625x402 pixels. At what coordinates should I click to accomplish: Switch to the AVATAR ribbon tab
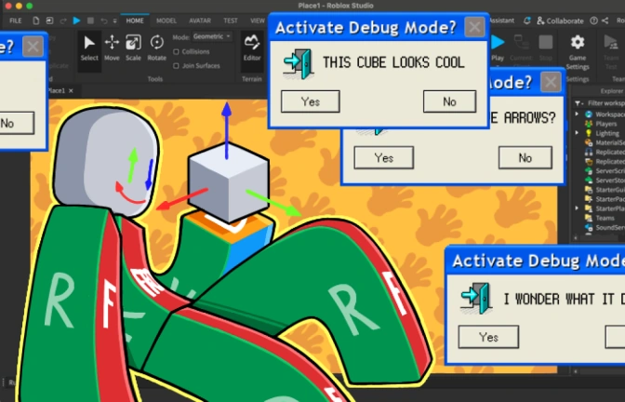[200, 20]
